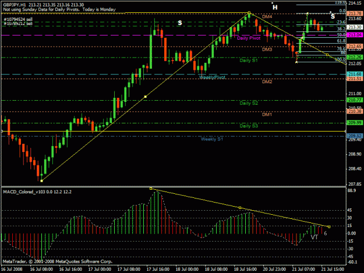Image resolution: width=364 pixels, height=273 pixels.
Task: Click the 'Not using Sunday Data' notice line
Action: [59, 9]
